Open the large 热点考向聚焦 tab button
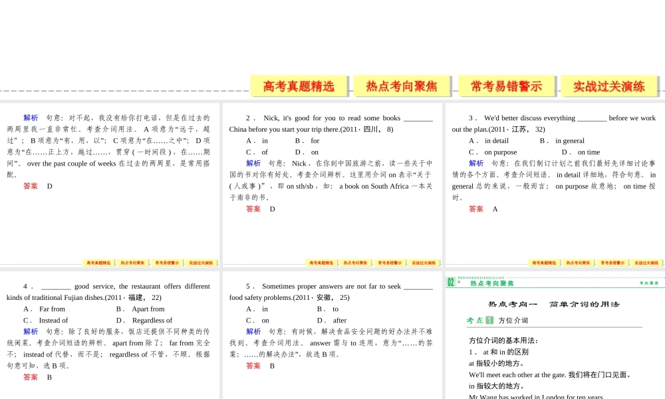Image resolution: width=665 pixels, height=399 pixels. pyautogui.click(x=402, y=86)
